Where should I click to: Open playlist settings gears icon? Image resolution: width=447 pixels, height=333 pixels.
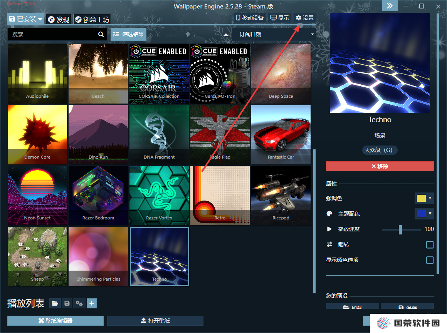tap(79, 303)
